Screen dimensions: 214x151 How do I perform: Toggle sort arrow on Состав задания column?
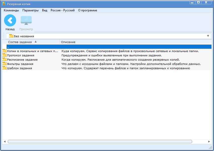click(x=36, y=42)
